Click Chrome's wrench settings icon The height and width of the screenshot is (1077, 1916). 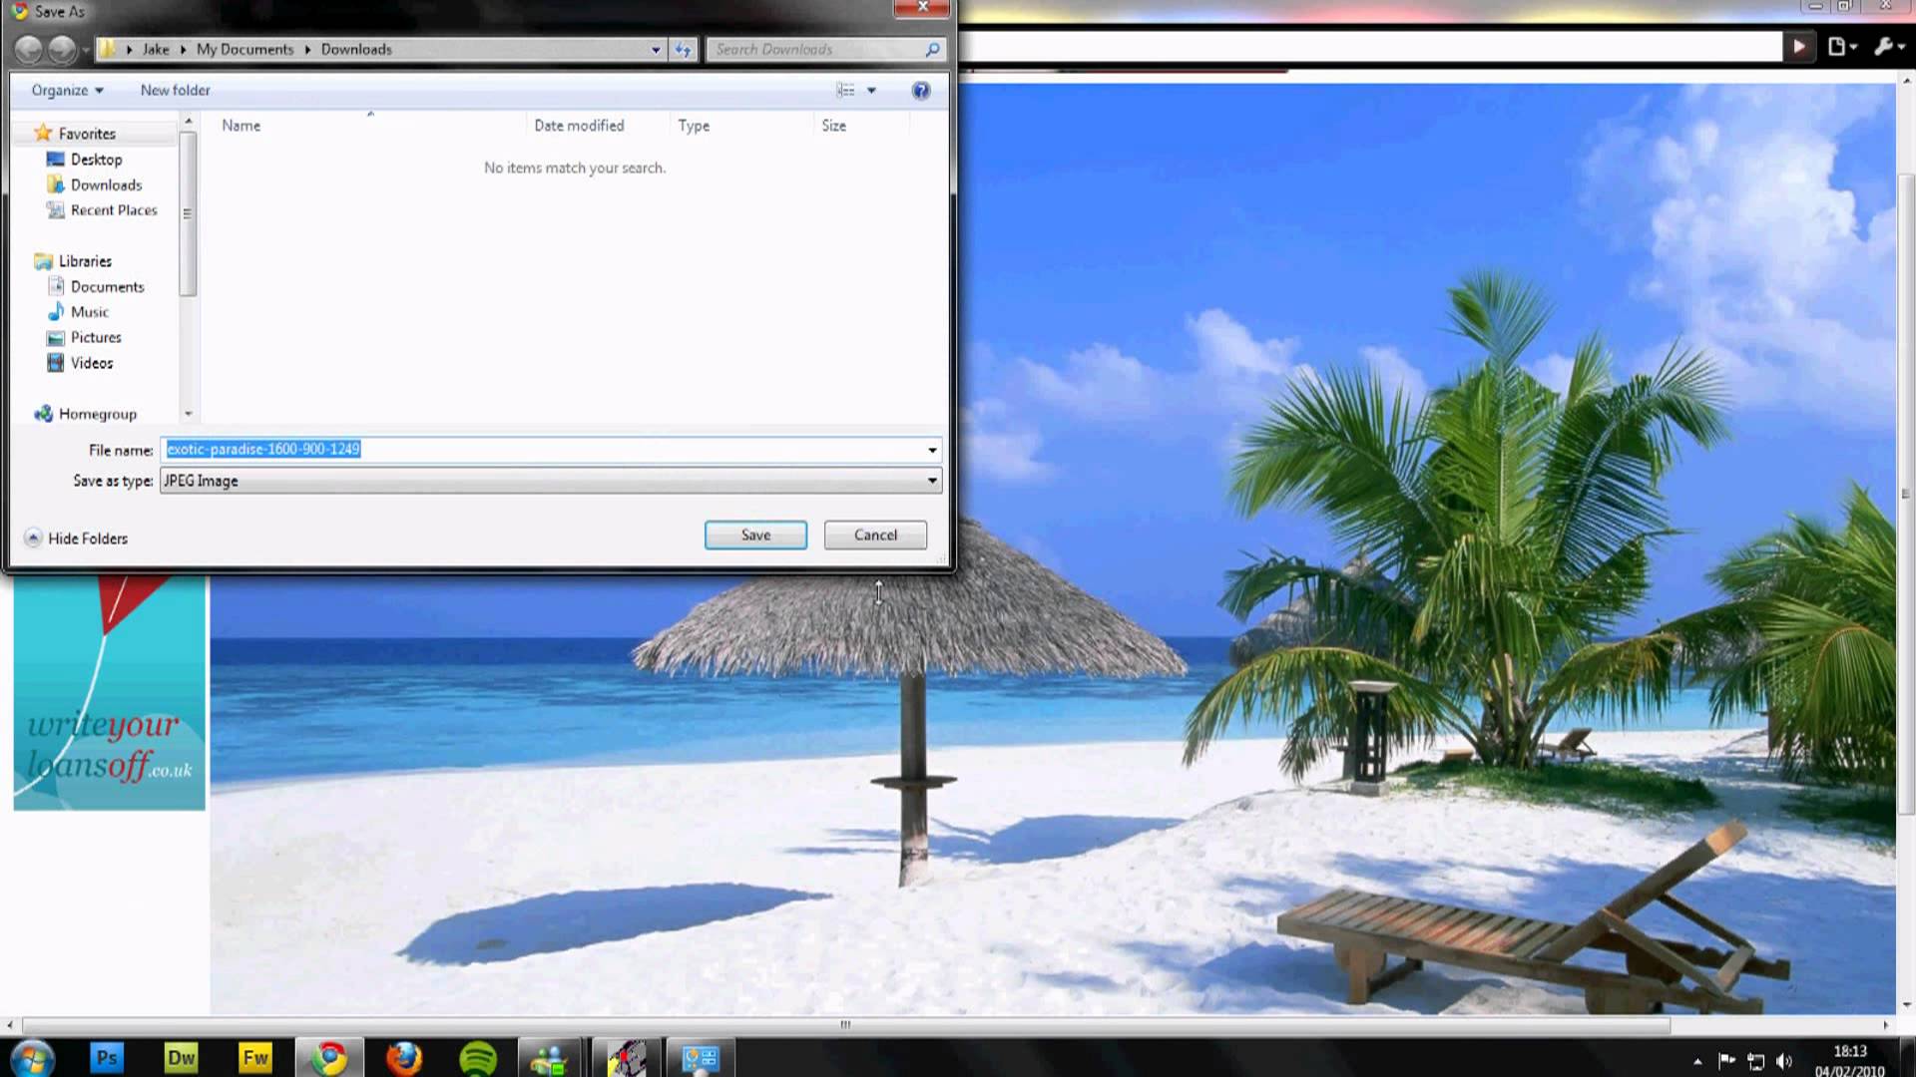click(x=1884, y=47)
